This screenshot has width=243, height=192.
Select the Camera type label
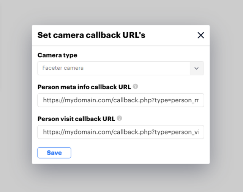57,55
